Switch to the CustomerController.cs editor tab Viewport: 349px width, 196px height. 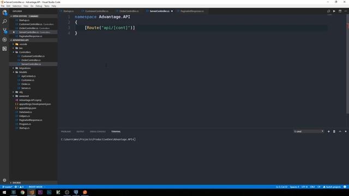pos(97,11)
